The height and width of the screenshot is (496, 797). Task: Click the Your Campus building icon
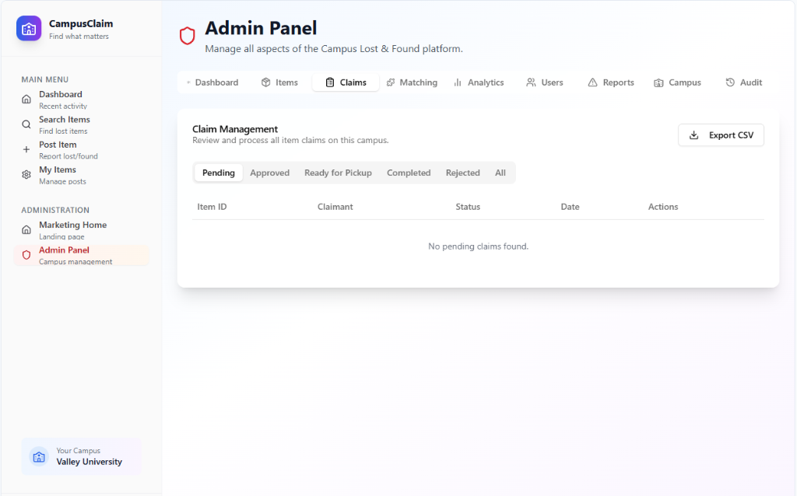tap(39, 457)
